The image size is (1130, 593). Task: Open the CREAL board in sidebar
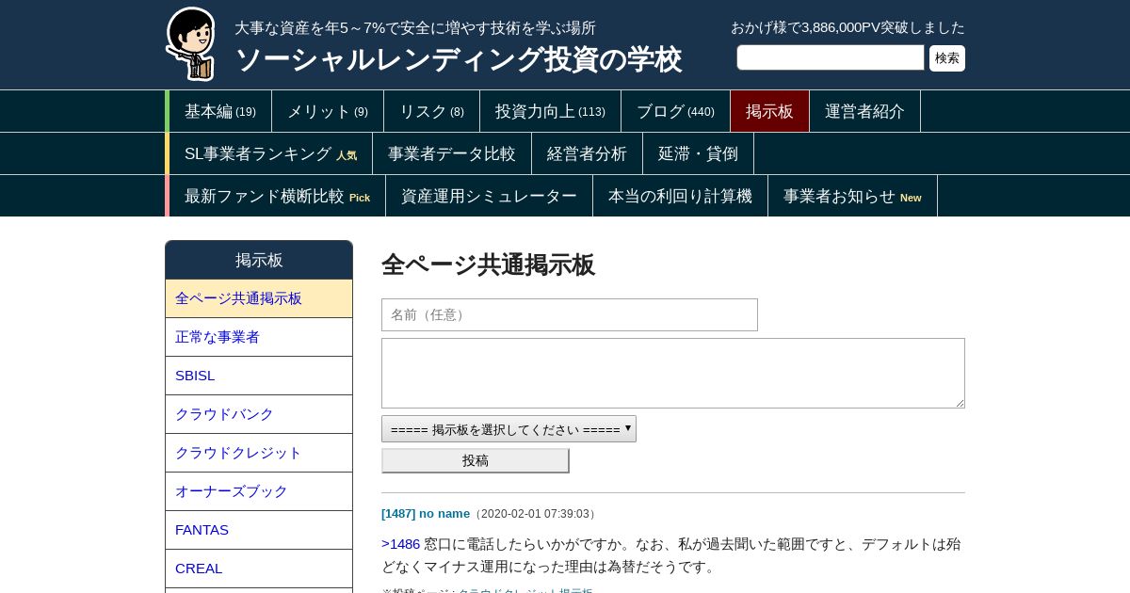point(259,569)
